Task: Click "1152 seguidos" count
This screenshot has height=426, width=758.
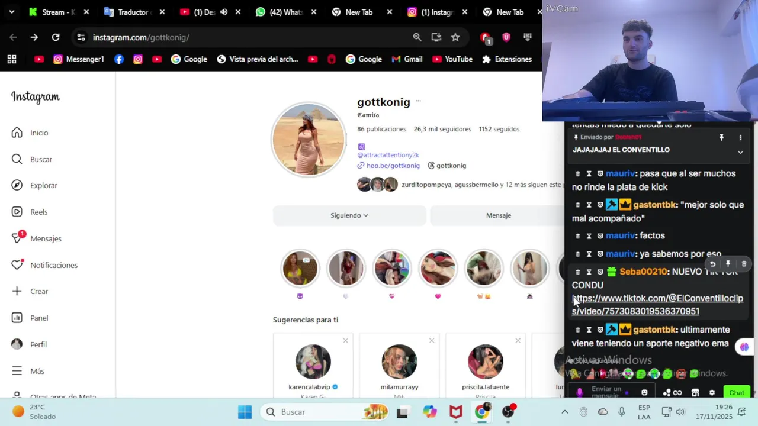Action: pos(499,129)
